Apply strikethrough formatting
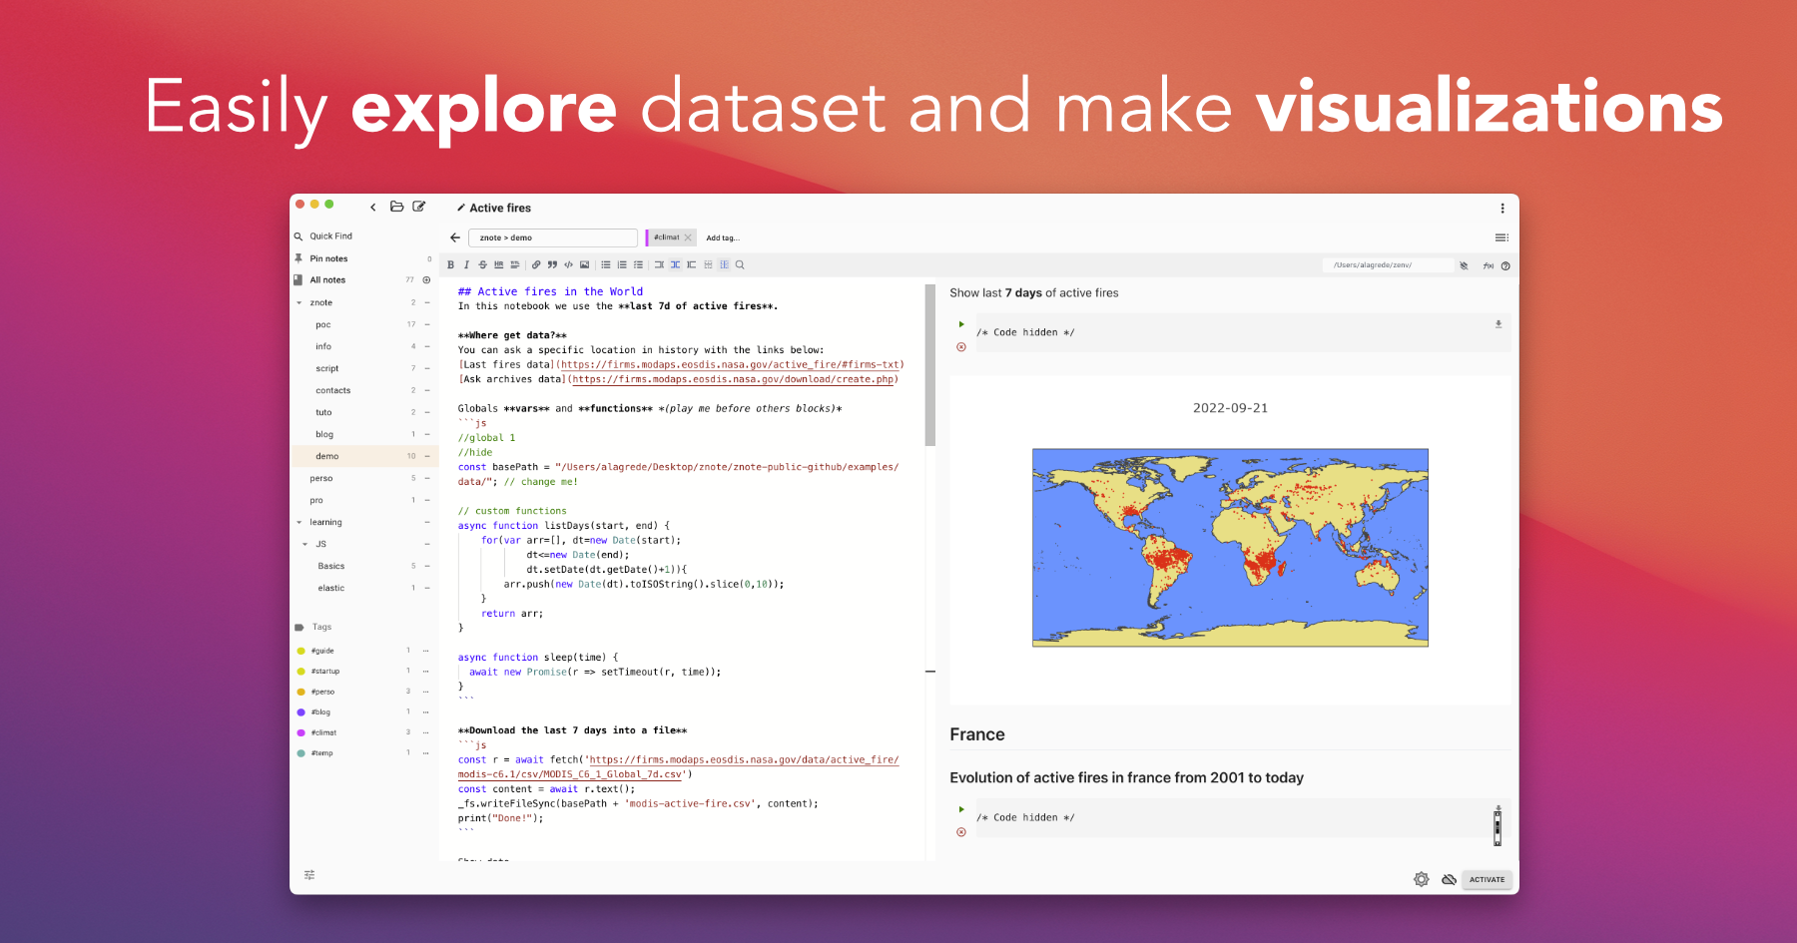Screen dimensions: 1797x943 pyautogui.click(x=482, y=264)
